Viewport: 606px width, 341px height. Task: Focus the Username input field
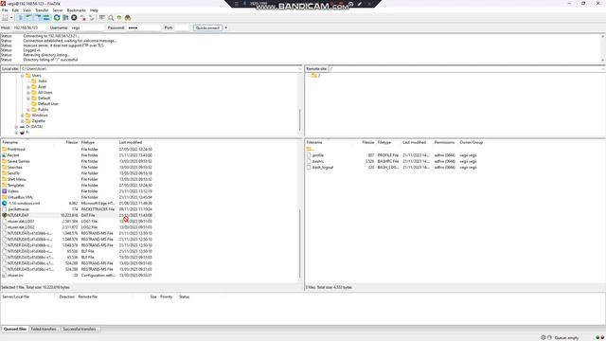point(87,27)
